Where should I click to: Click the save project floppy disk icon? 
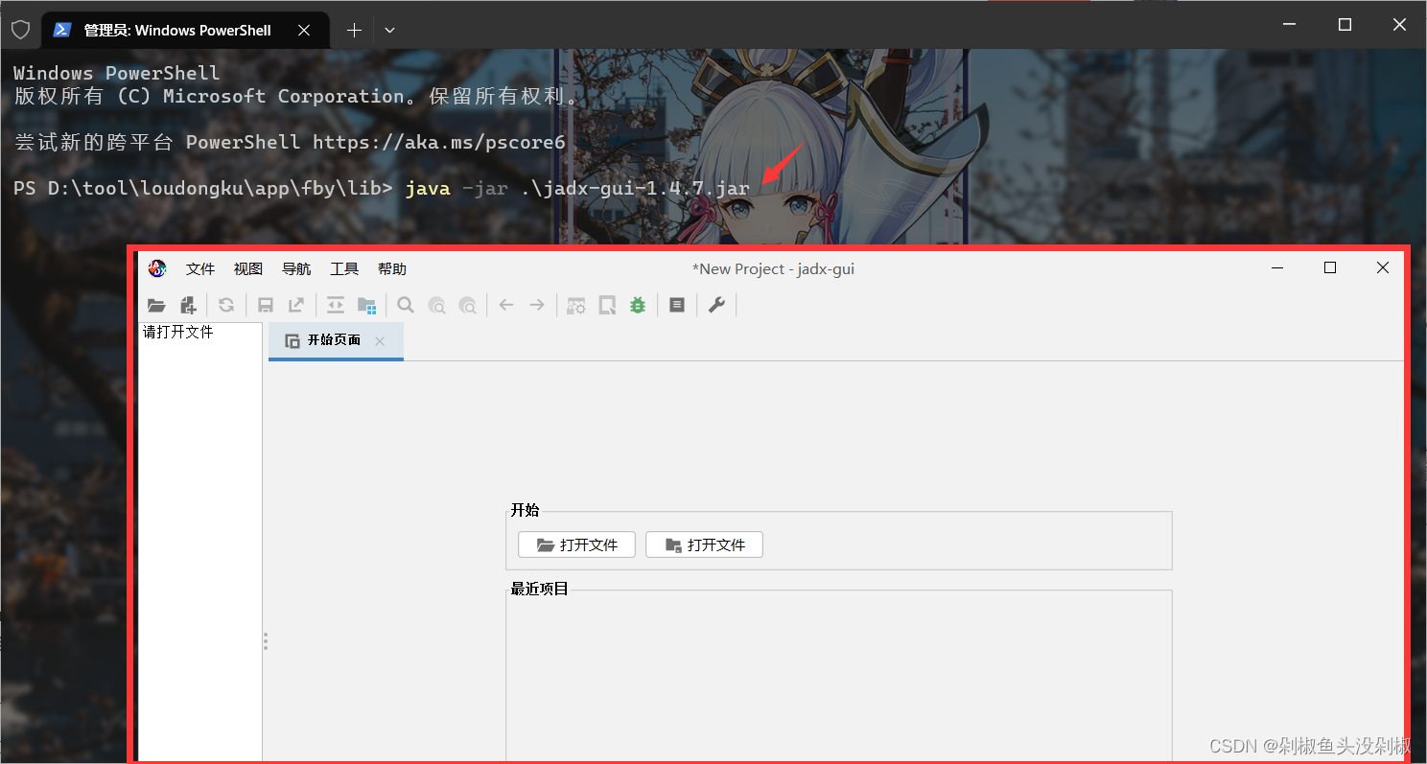266,306
